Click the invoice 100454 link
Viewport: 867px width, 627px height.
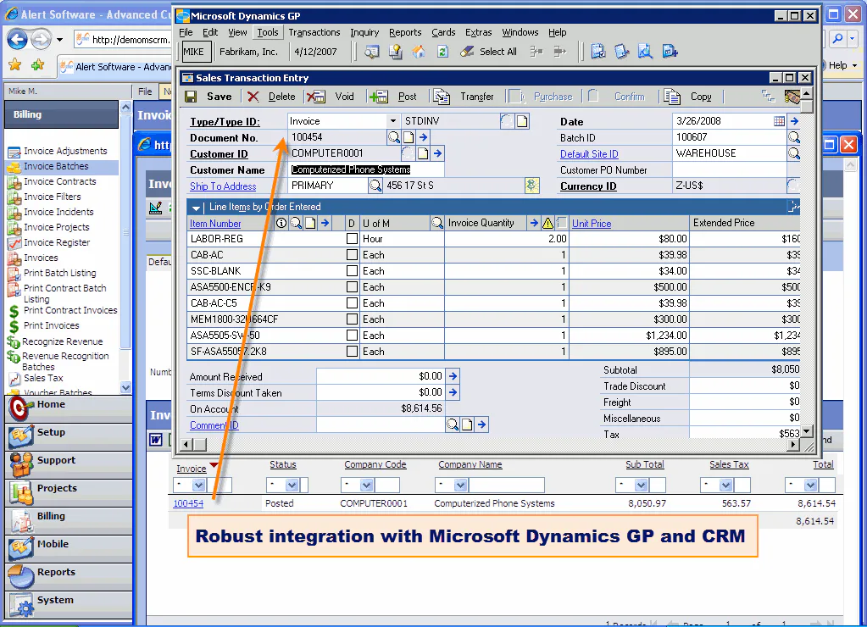188,503
